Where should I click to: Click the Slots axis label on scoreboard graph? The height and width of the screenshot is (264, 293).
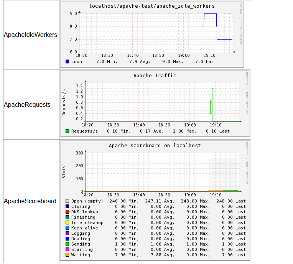[64, 172]
